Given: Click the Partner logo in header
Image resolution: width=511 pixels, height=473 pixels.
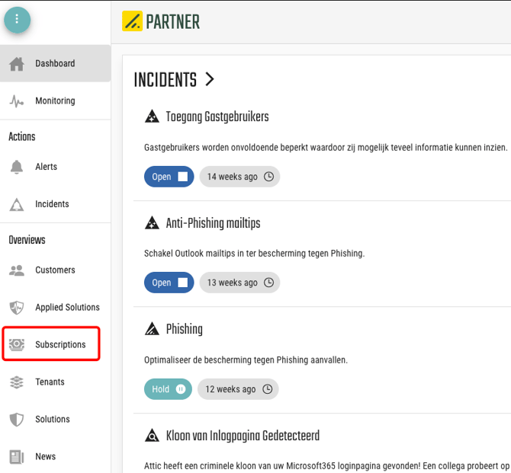Looking at the screenshot, I should pos(161,21).
